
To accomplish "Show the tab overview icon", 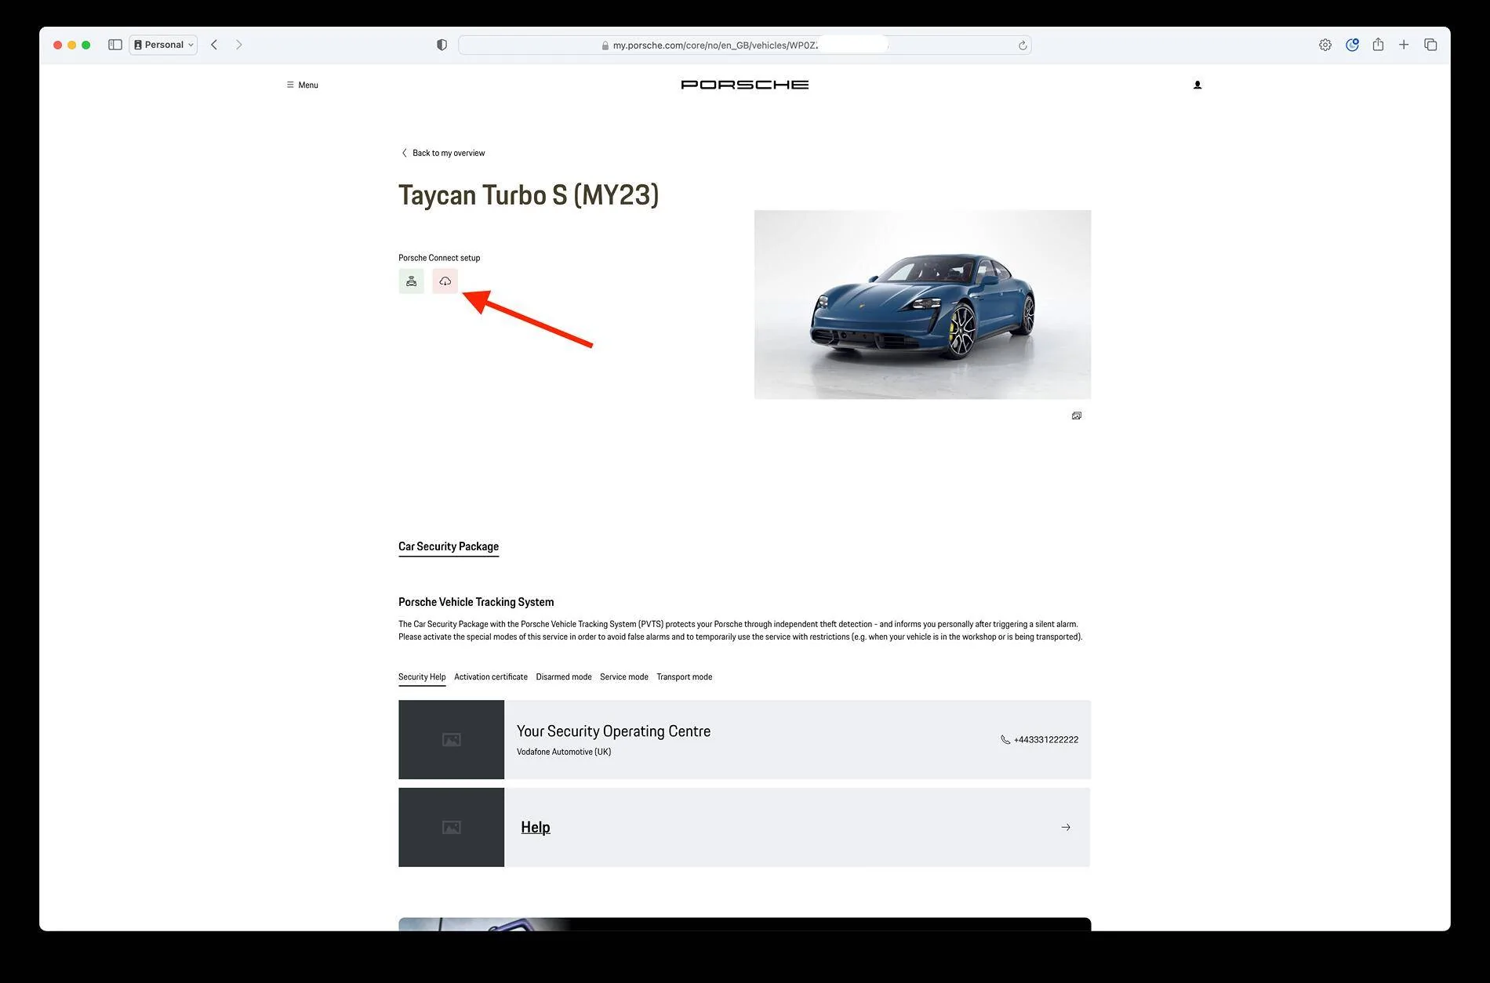I will point(1430,45).
